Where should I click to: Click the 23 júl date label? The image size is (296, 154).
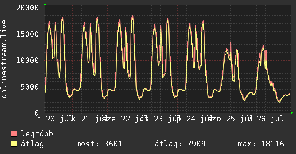tap(166, 119)
